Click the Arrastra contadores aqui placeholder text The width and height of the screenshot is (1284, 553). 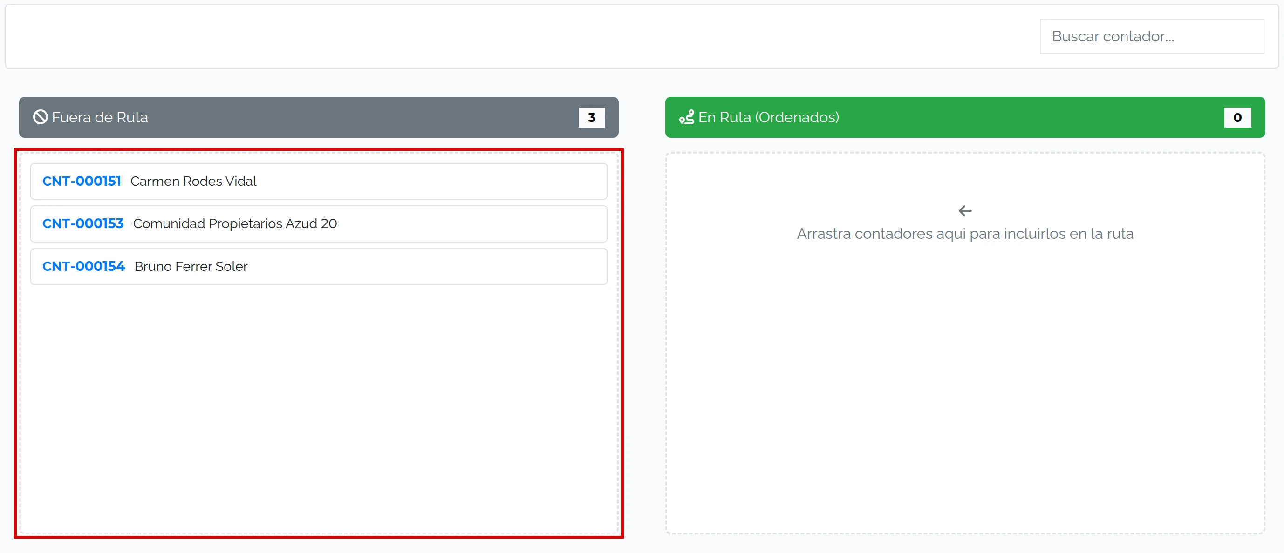click(965, 234)
